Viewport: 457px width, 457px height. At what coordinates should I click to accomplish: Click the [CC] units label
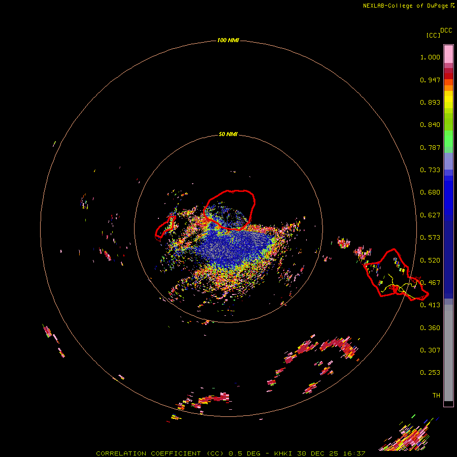tap(433, 35)
